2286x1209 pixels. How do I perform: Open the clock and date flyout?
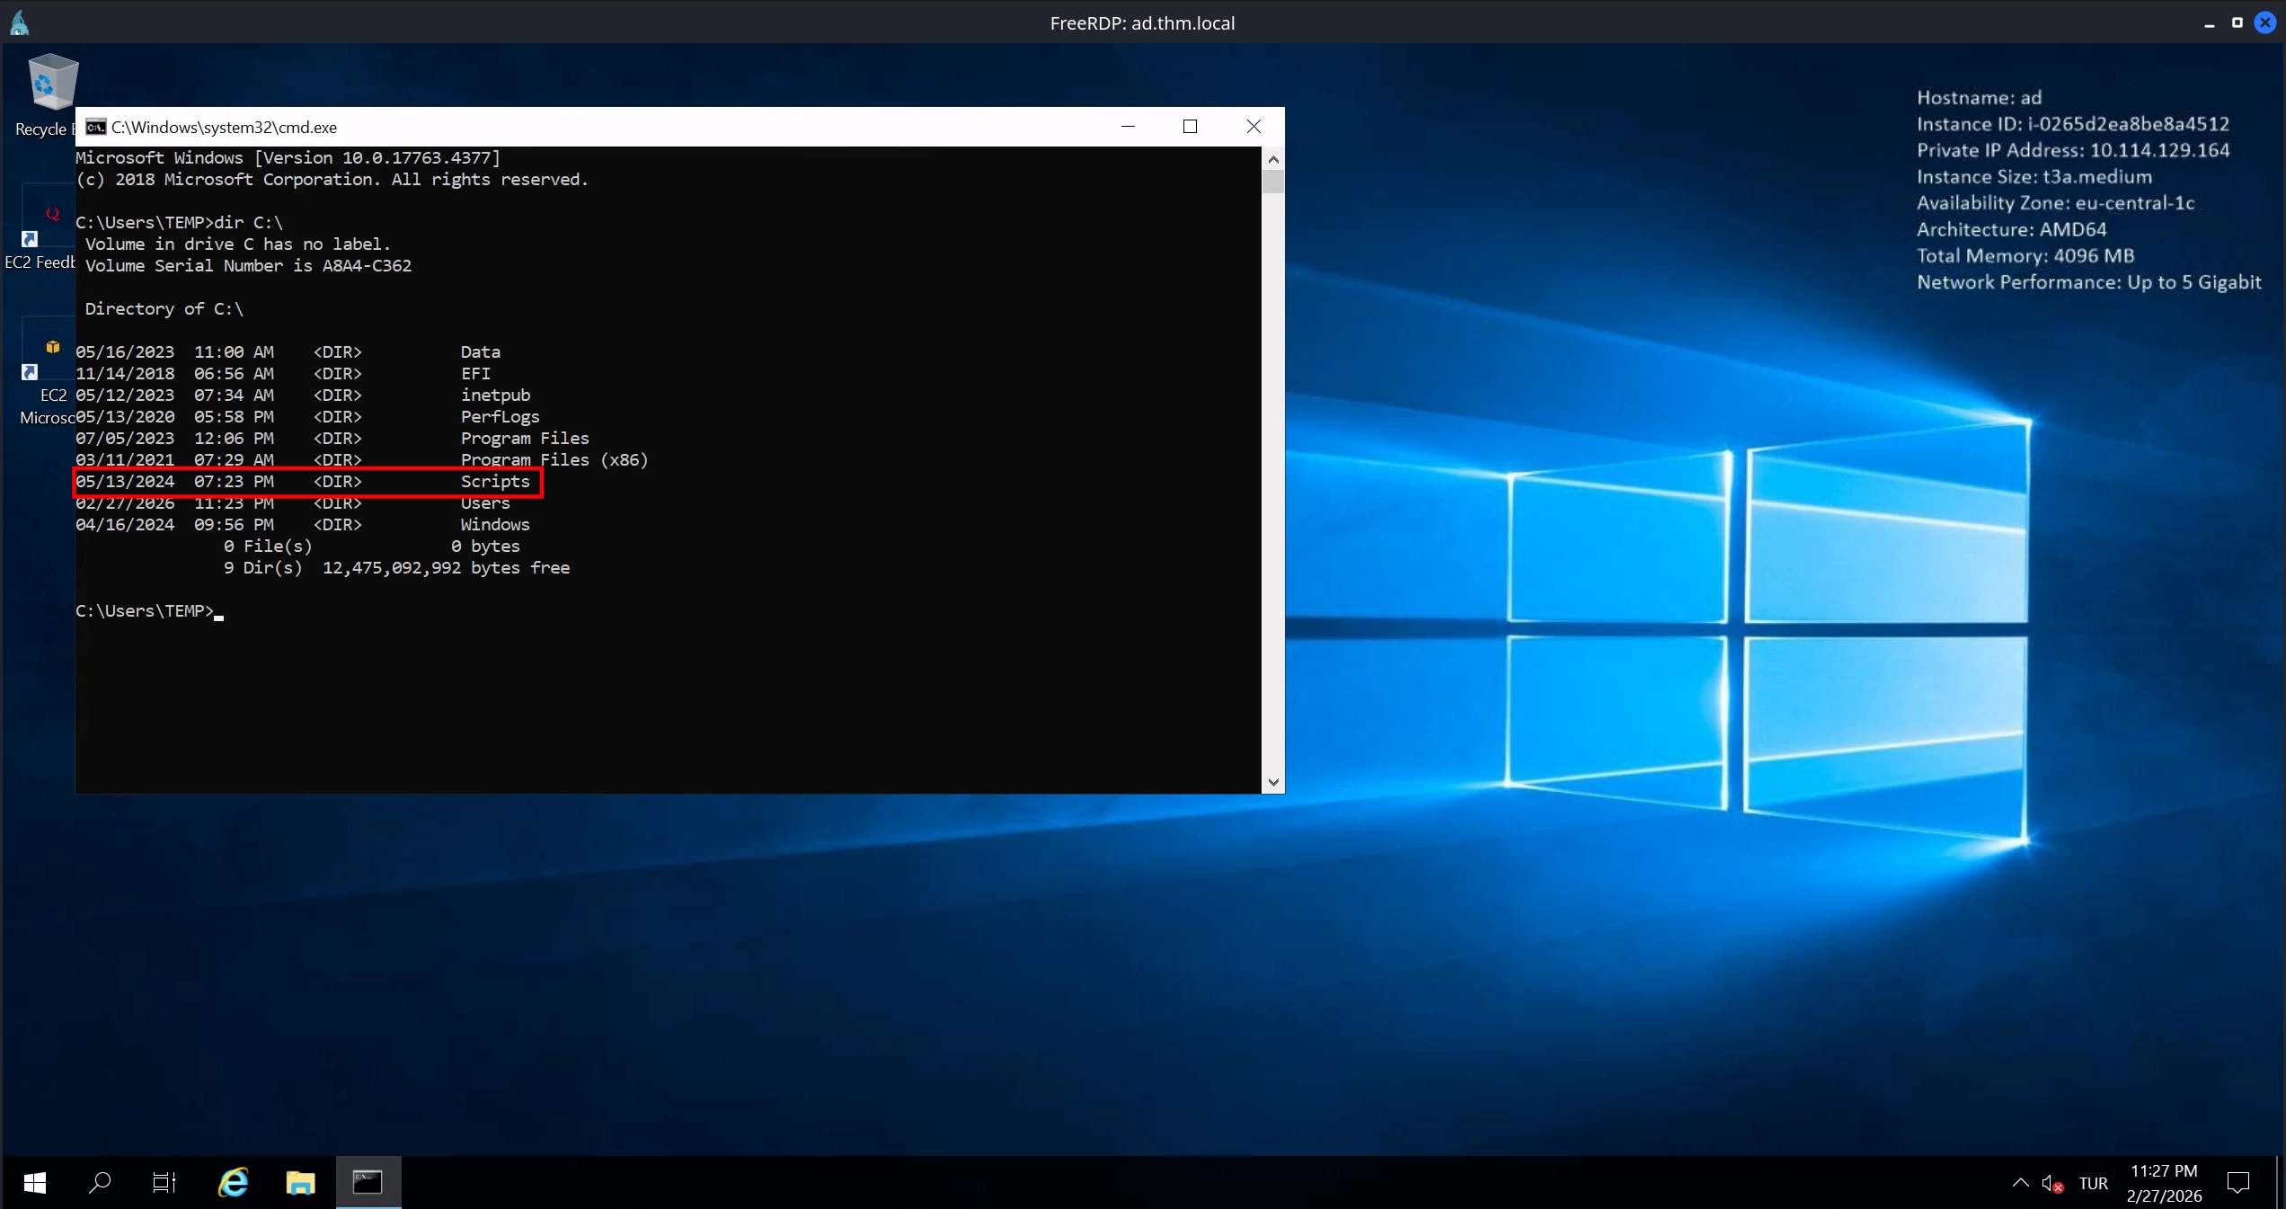point(2164,1183)
